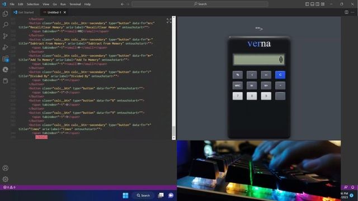The height and width of the screenshot is (201, 358).
Task: Click the M- calculator button
Action: tap(252, 85)
